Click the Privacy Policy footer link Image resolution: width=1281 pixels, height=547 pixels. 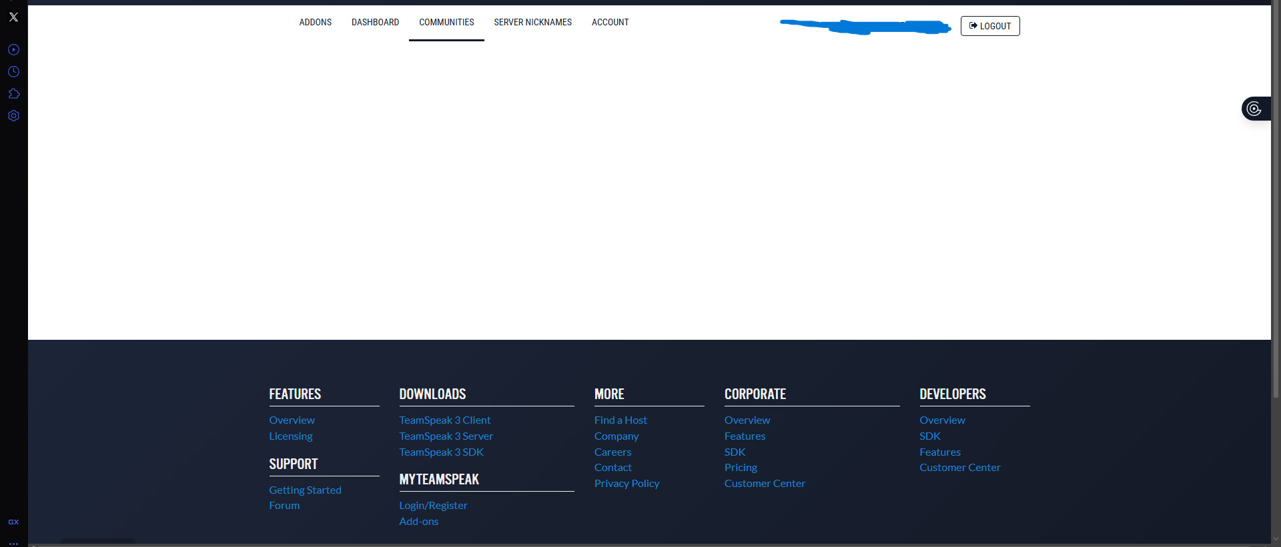pos(626,484)
